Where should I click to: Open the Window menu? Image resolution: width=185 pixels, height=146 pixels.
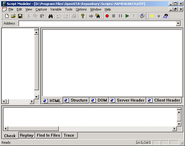click(96, 9)
